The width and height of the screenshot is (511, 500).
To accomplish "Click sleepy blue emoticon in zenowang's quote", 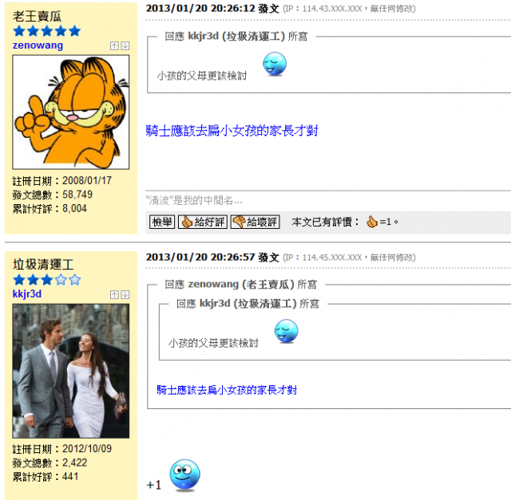I will [x=275, y=64].
